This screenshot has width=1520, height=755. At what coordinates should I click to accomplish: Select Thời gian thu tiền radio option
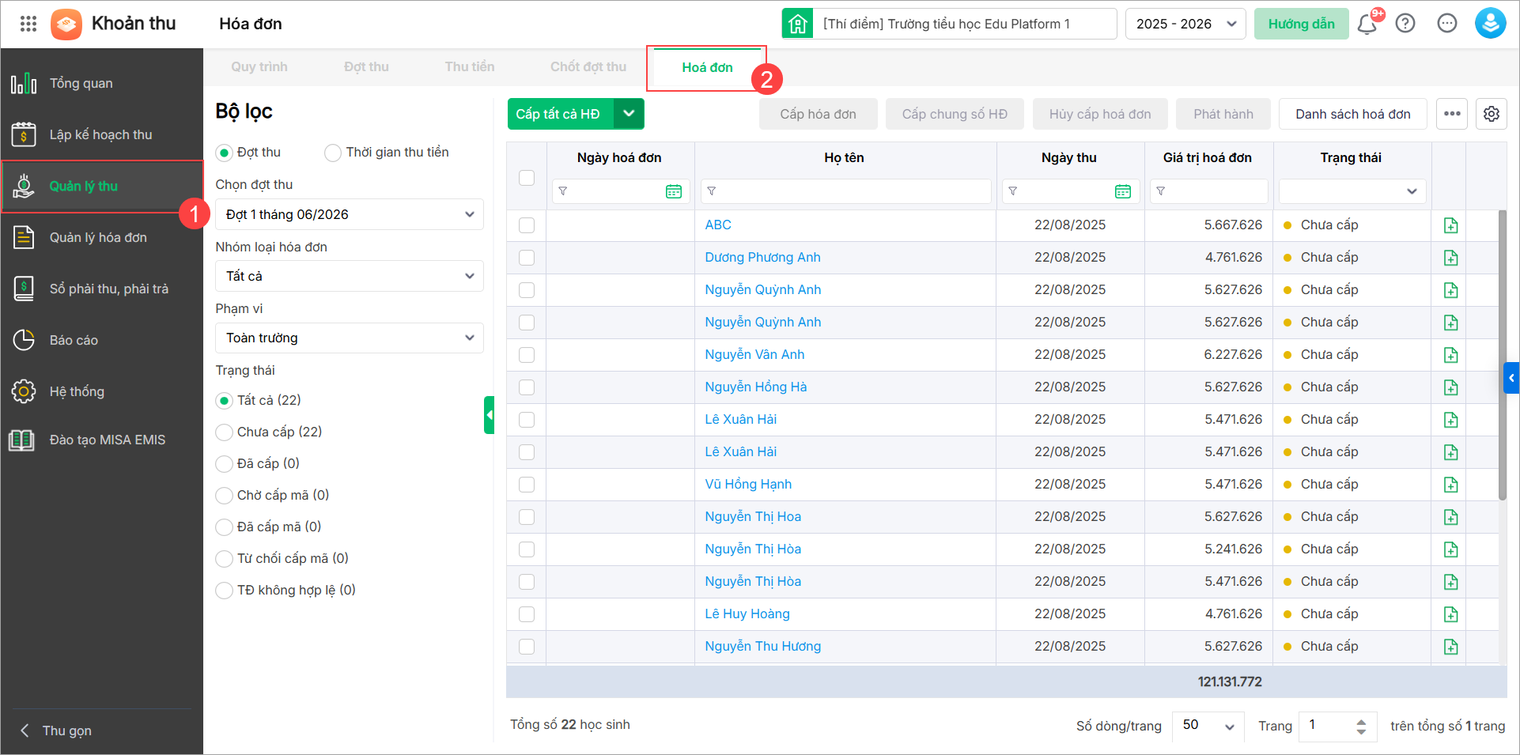tap(333, 153)
